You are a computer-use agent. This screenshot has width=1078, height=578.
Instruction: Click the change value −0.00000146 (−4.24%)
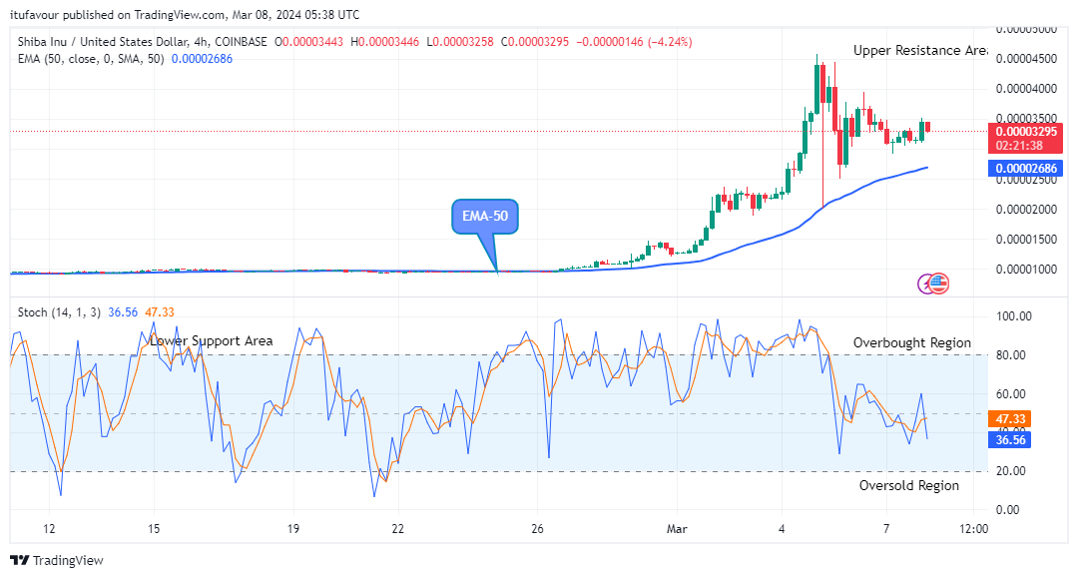pyautogui.click(x=634, y=42)
